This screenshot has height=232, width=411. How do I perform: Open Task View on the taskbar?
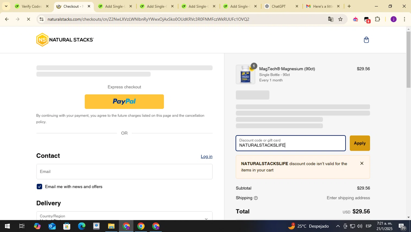(x=22, y=226)
